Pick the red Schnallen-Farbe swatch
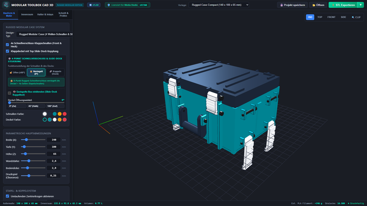 65,114
